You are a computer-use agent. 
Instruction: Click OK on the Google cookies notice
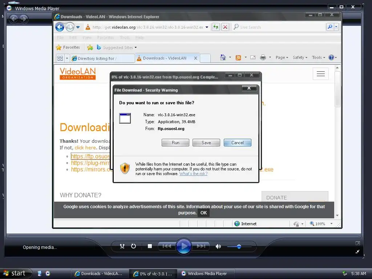[x=203, y=213]
